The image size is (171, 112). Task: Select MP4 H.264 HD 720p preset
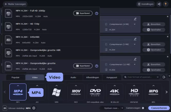pos(51,27)
